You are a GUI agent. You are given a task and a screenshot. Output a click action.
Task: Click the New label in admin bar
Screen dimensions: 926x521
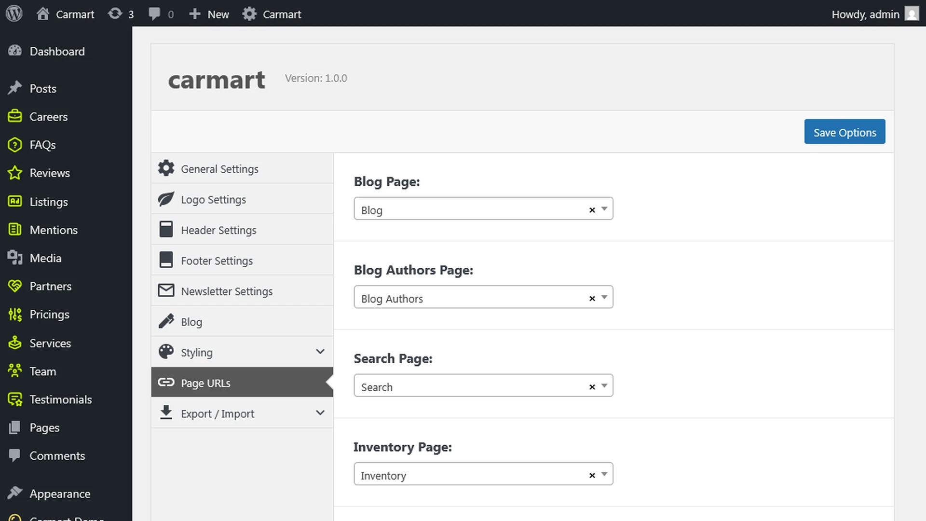(218, 14)
